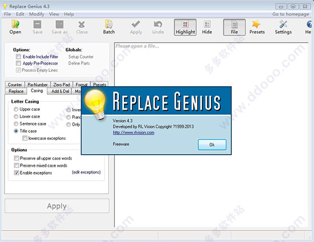
Task: Open the Modify menu
Action: (37, 14)
